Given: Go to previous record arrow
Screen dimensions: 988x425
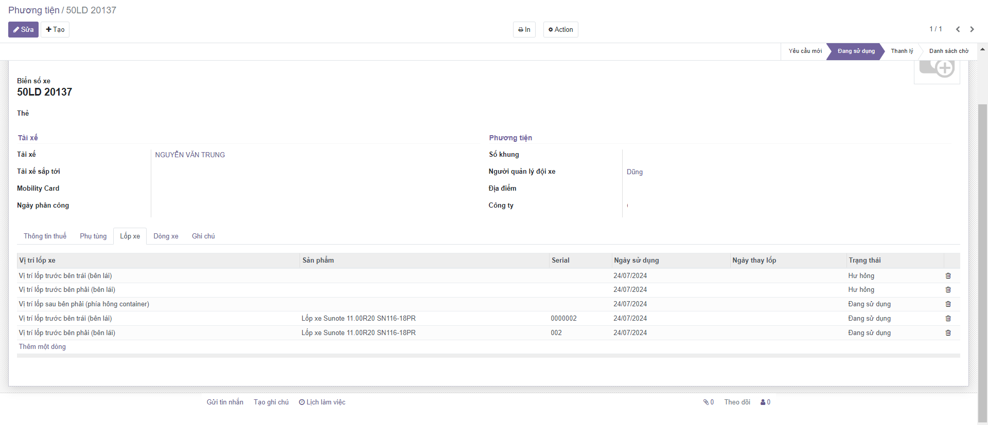Looking at the screenshot, I should click(x=958, y=29).
